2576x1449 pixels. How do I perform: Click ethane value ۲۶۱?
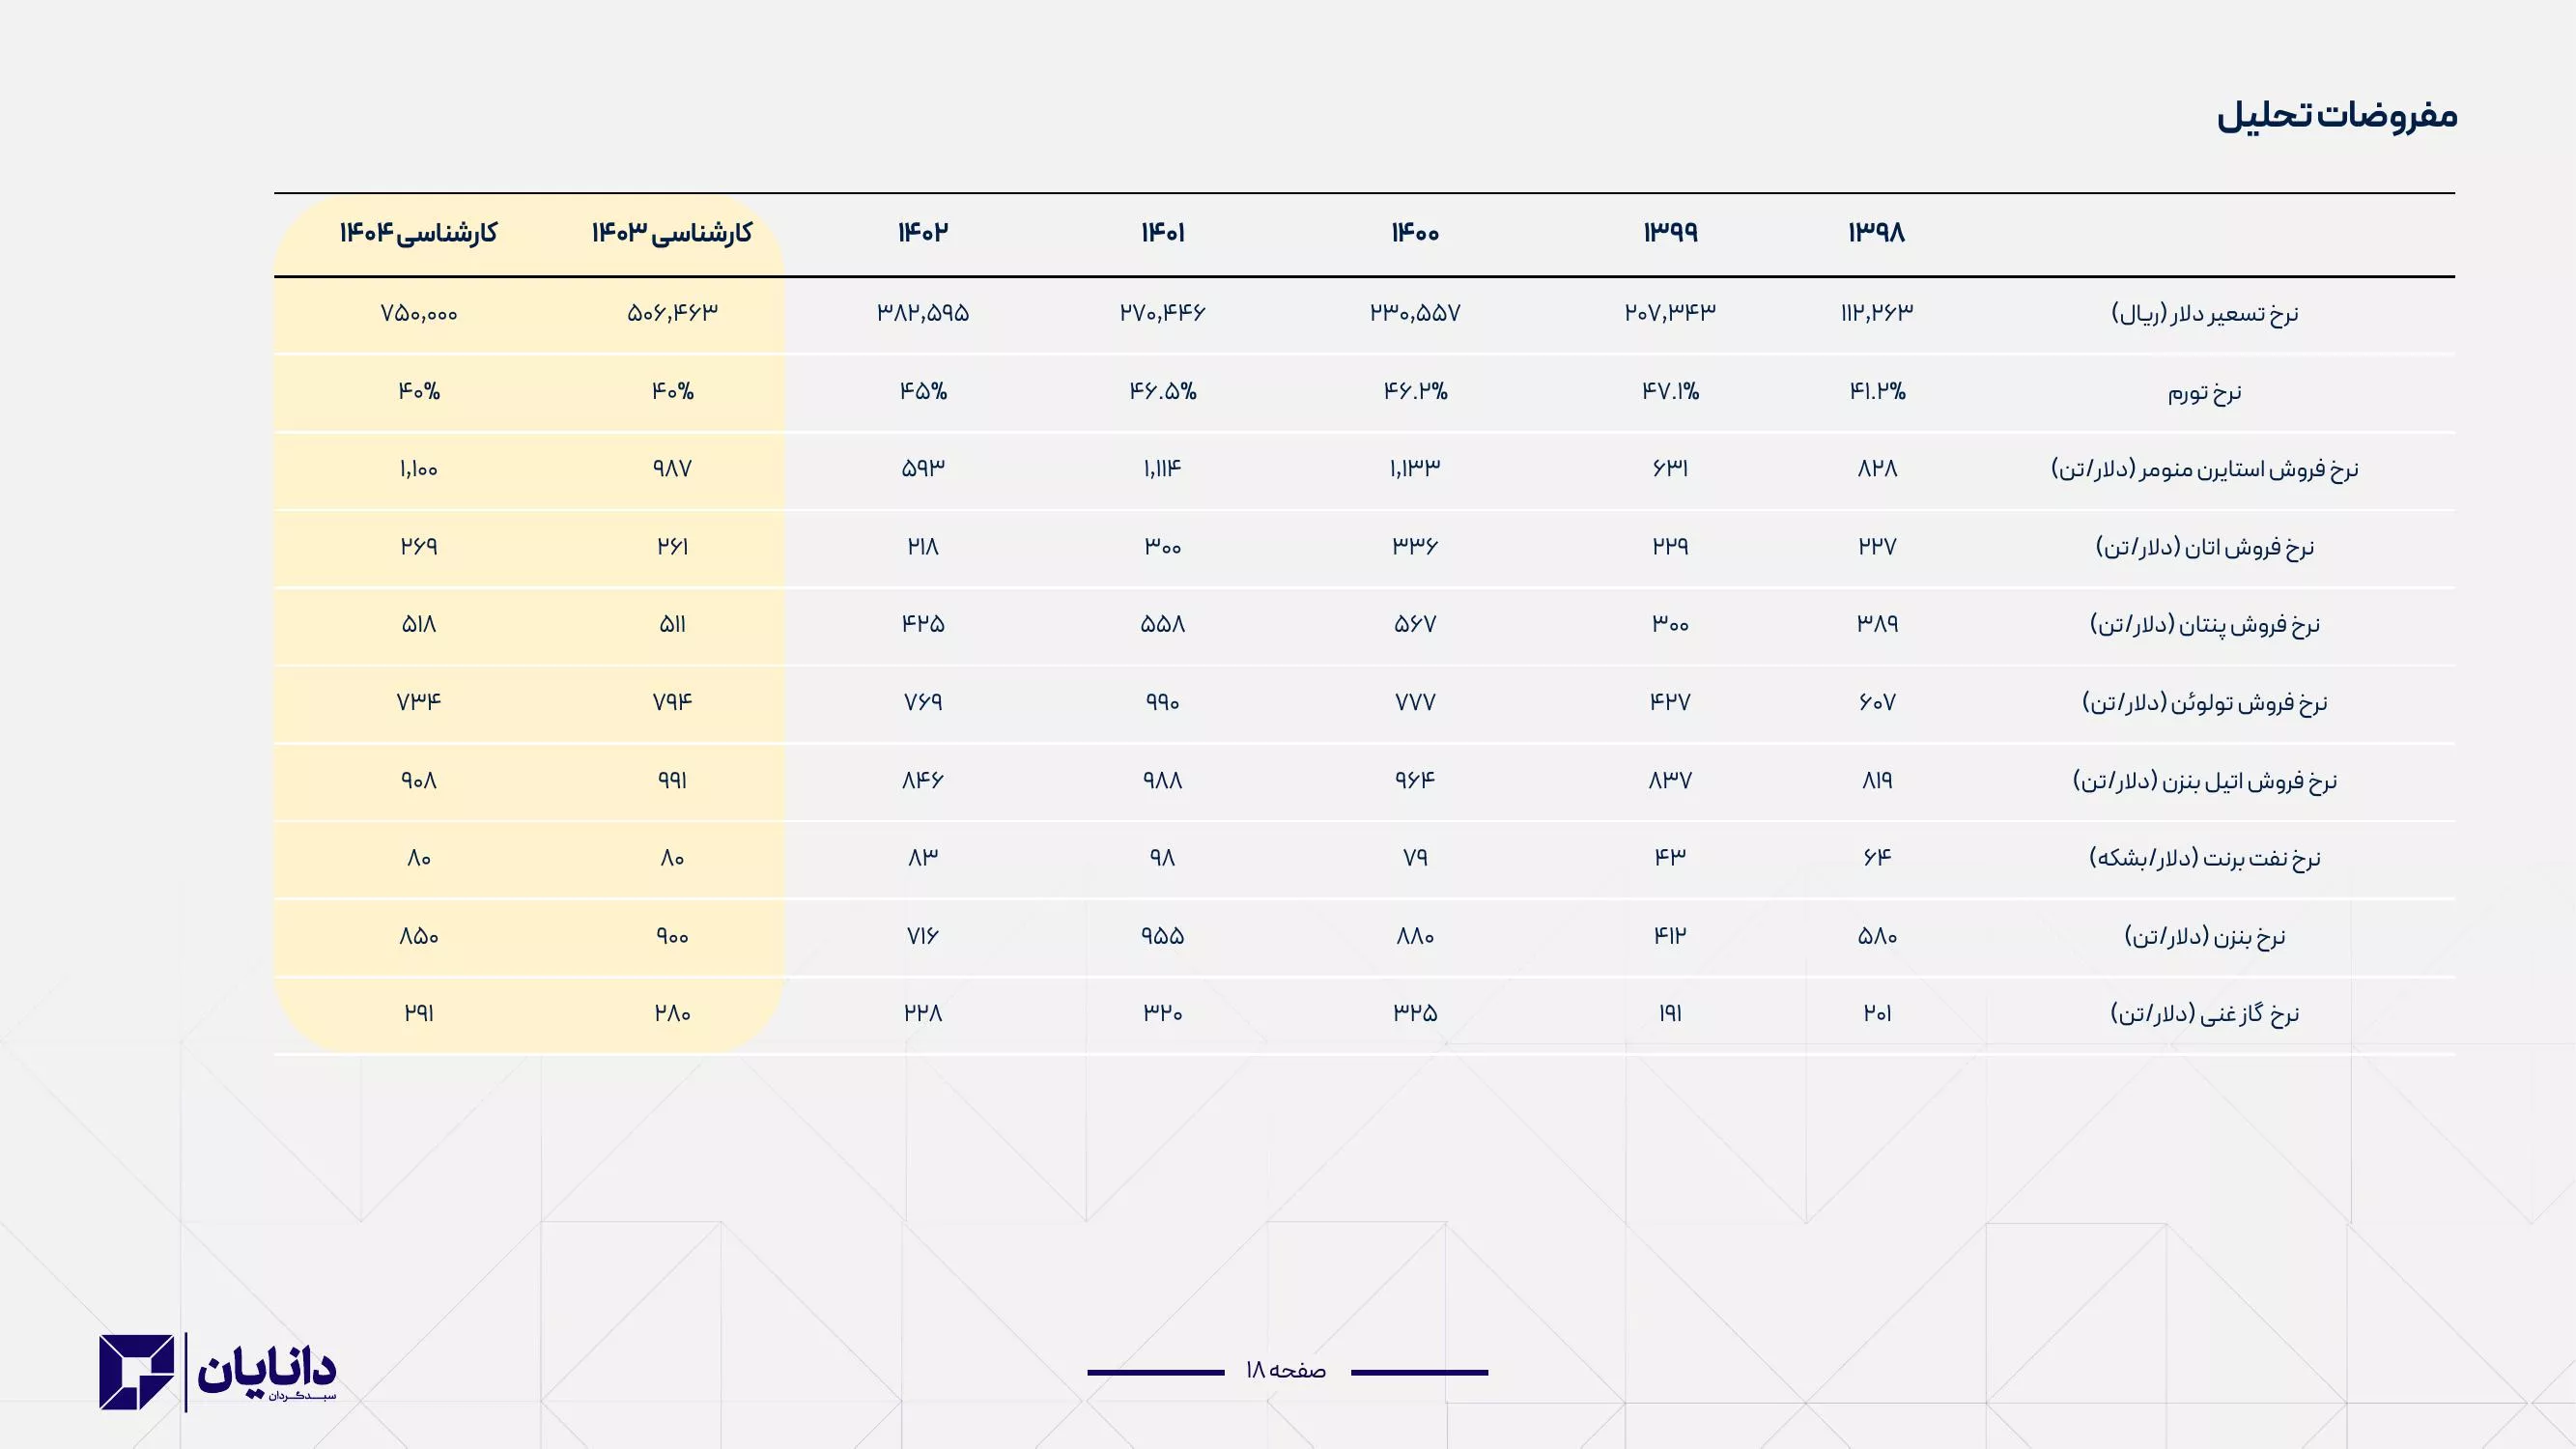[x=672, y=546]
